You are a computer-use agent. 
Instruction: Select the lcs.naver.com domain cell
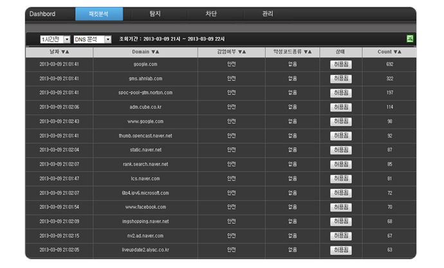click(145, 179)
